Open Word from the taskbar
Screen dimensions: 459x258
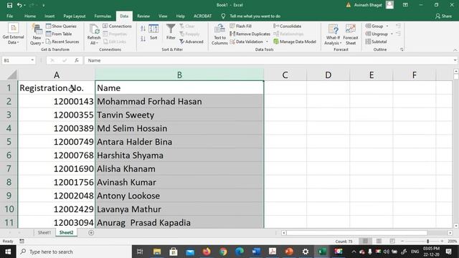tap(256, 252)
